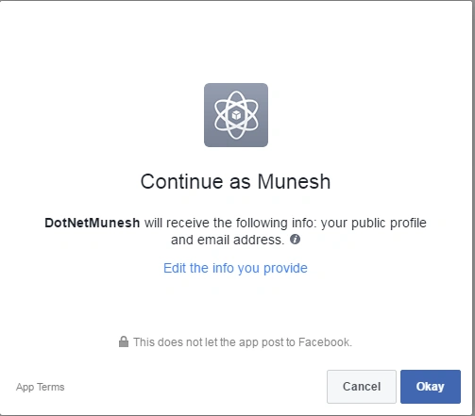This screenshot has width=475, height=416.
Task: Cancel the Facebook login permission dialog
Action: pos(362,387)
